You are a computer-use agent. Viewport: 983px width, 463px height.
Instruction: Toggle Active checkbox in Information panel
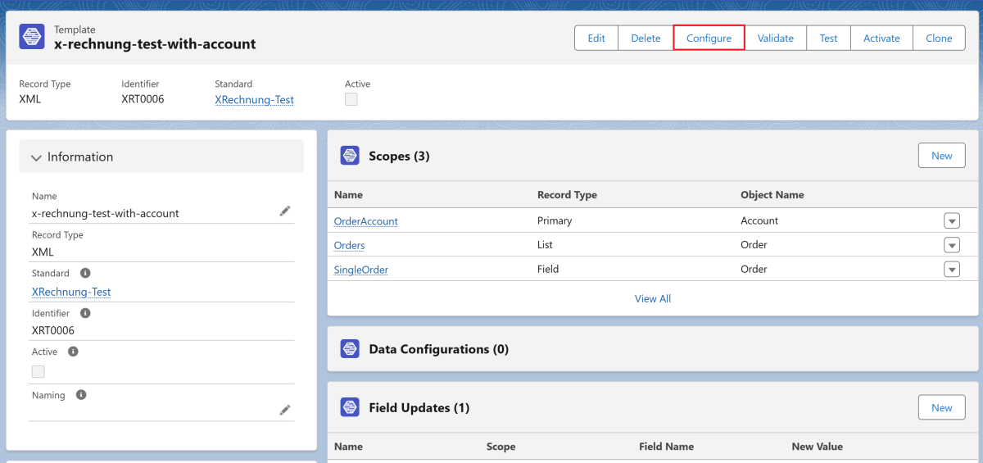[x=39, y=371]
